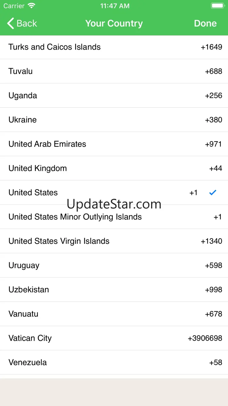228x406 pixels.
Task: Tap the Back chevron arrow icon
Action: pyautogui.click(x=11, y=23)
